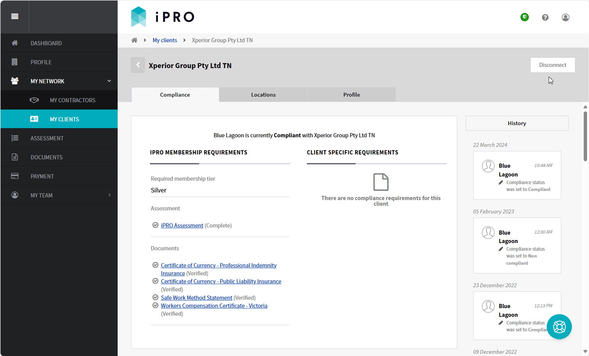
Task: Open My Clients in the sidebar
Action: (59, 119)
